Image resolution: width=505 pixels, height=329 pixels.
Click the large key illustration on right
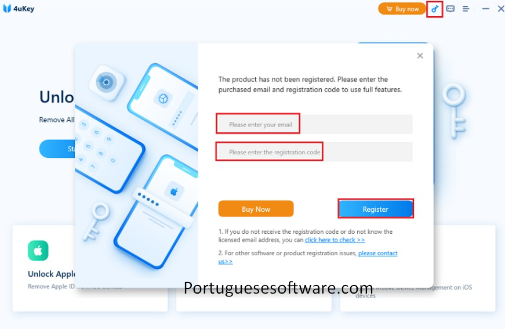tap(455, 111)
